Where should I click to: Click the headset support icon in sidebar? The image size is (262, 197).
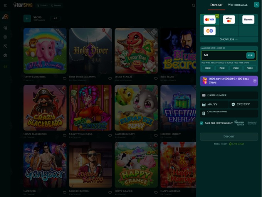tap(5, 66)
